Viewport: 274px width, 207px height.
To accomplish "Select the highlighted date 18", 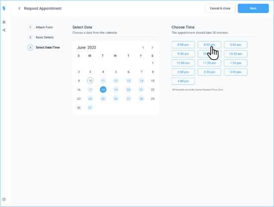I will tap(103, 90).
